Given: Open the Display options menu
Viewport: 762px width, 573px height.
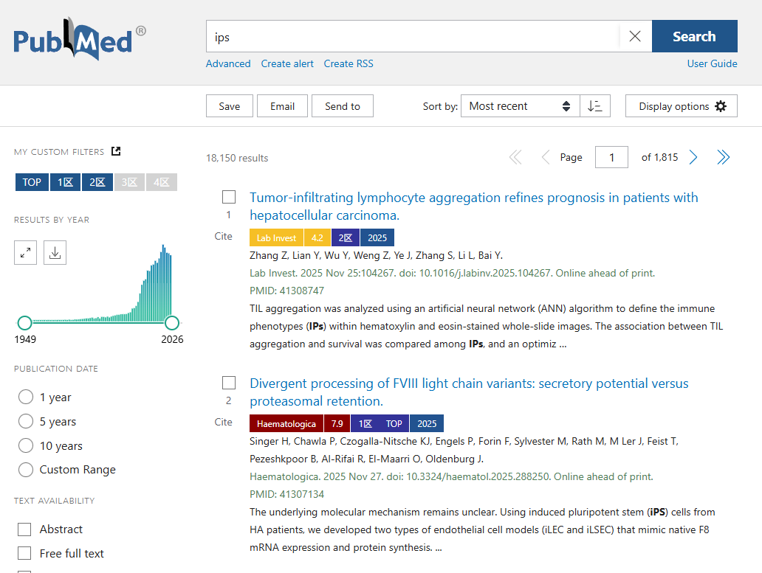Looking at the screenshot, I should point(681,106).
